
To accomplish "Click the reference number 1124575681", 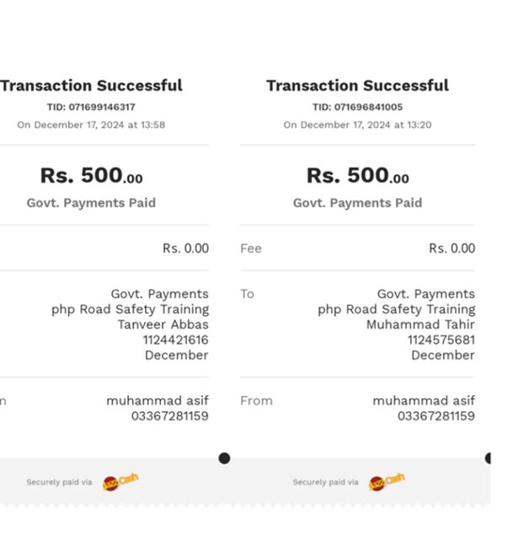I will pos(441,340).
